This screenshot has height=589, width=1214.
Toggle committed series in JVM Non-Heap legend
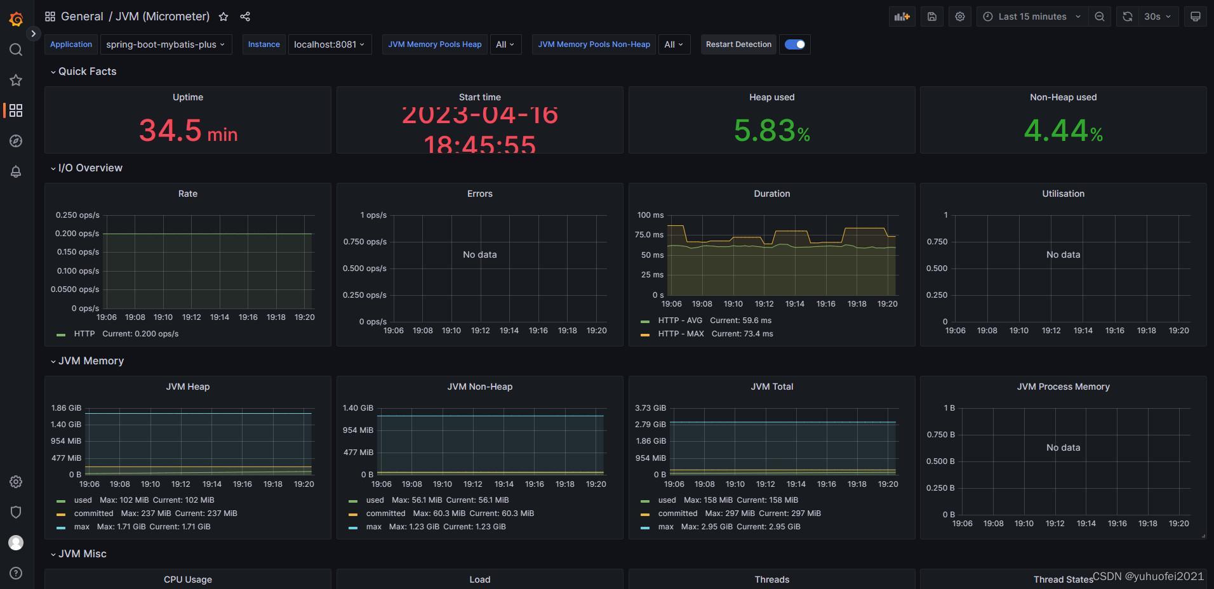pyautogui.click(x=385, y=513)
